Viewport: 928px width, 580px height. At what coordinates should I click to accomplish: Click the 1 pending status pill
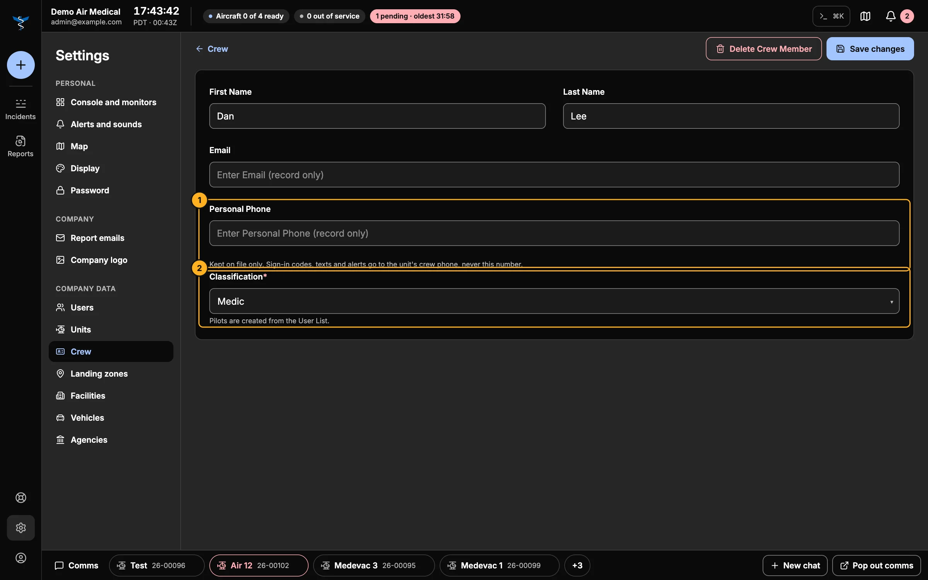click(x=415, y=16)
